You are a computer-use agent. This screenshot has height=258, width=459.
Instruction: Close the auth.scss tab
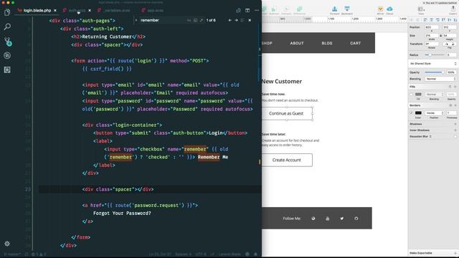90,10
